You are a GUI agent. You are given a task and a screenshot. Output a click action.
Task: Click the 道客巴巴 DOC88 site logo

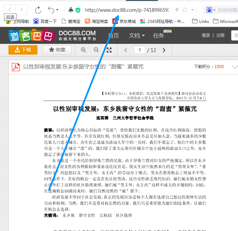coord(52,35)
